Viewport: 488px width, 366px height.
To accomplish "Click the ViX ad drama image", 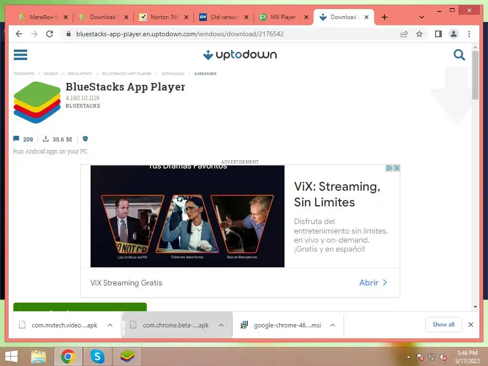I will pos(187,216).
